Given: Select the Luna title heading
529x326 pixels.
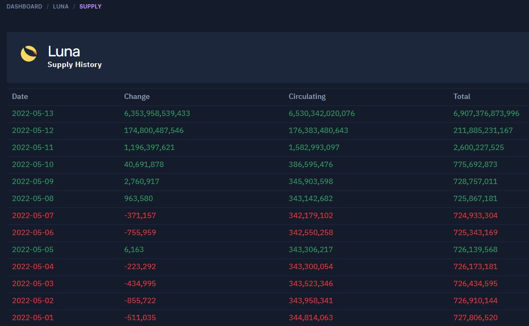Looking at the screenshot, I should click(64, 52).
